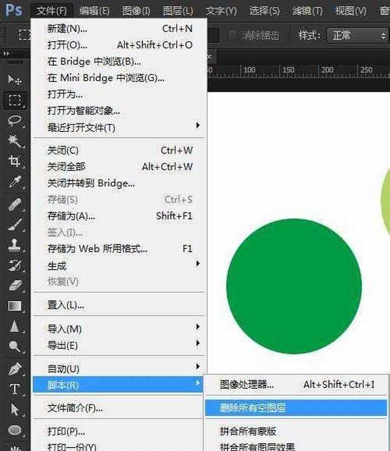Choose 关闭(C) menu entry
This screenshot has height=451, width=390.
click(119, 150)
